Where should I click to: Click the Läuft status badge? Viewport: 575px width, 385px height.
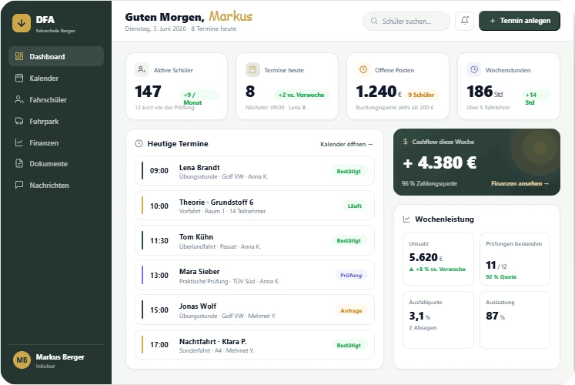pyautogui.click(x=355, y=206)
